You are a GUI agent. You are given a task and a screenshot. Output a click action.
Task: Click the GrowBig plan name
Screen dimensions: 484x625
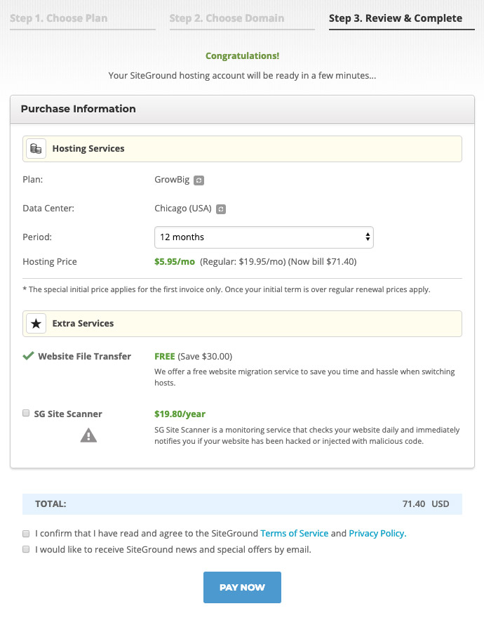click(172, 180)
